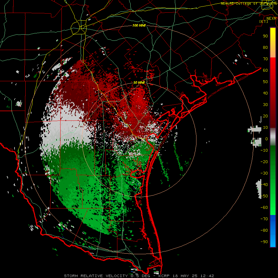
Task: Click the scale label "-60"
Action: click(264, 208)
